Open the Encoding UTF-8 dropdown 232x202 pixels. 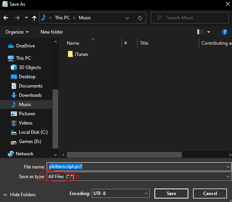[x=121, y=194]
